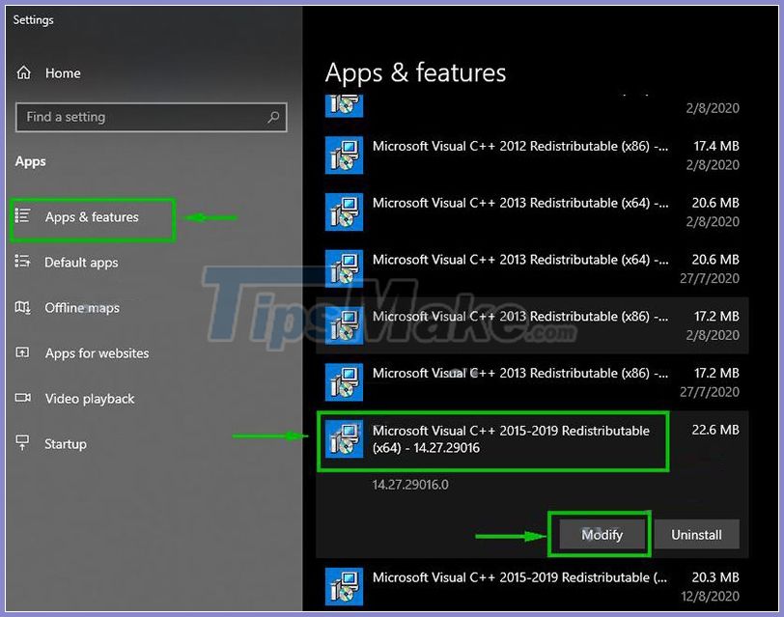Open Offline maps via its map icon
This screenshot has height=617, width=784.
(21, 308)
